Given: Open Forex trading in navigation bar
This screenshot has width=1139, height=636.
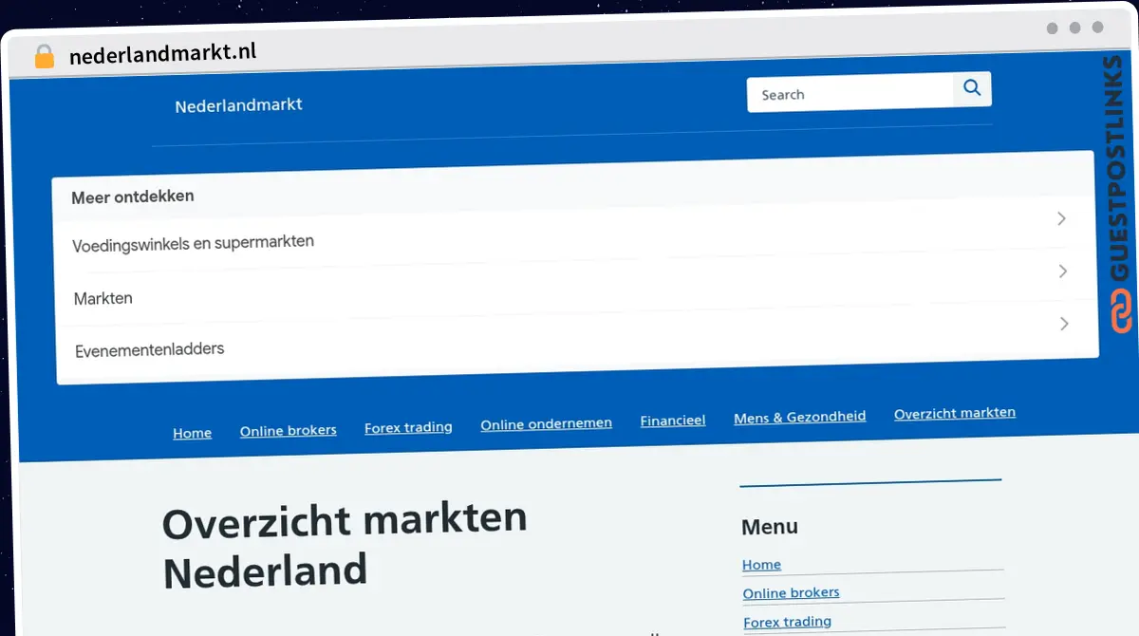Looking at the screenshot, I should click(x=408, y=427).
